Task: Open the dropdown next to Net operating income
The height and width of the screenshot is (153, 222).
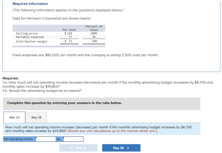Action: click(46, 139)
